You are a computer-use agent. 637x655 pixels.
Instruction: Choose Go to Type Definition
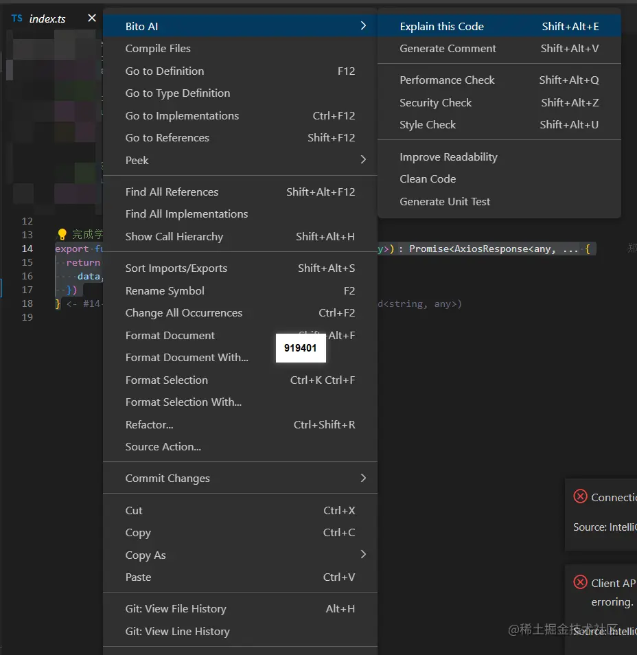coord(240,93)
